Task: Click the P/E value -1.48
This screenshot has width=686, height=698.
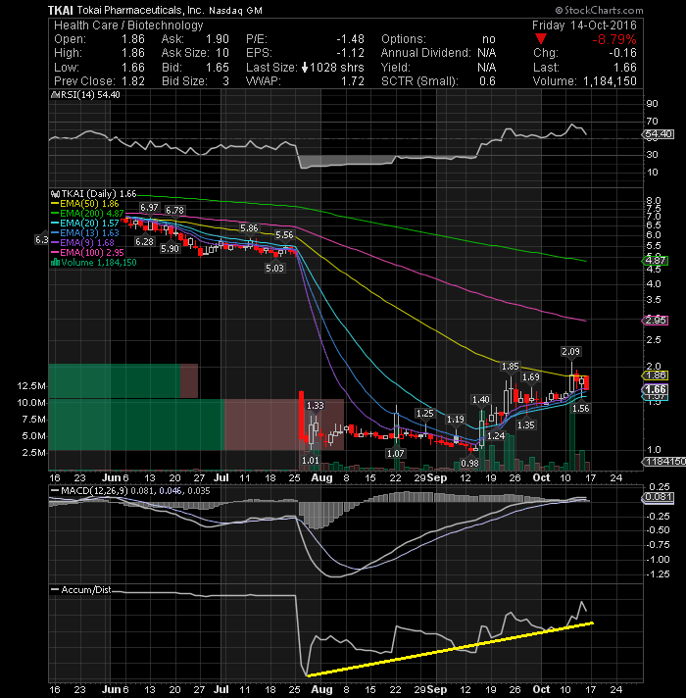Action: coord(350,39)
